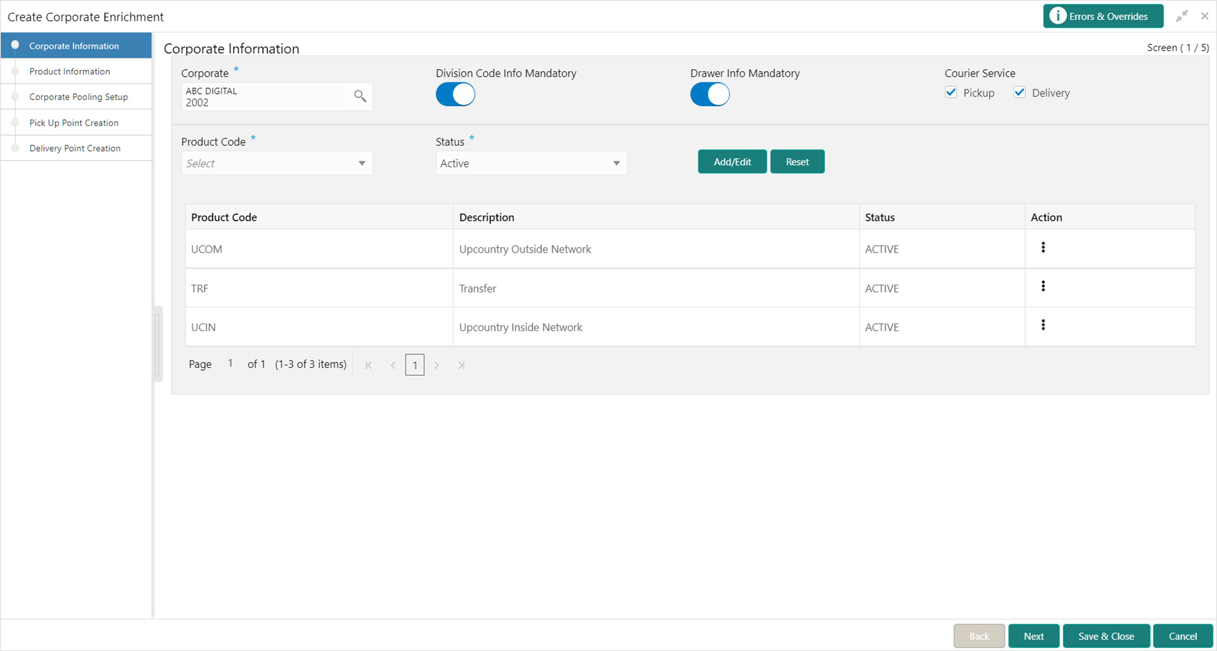Screen dimensions: 1217x651
Task: Open Corporate Pooling Setup step
Action: point(76,97)
